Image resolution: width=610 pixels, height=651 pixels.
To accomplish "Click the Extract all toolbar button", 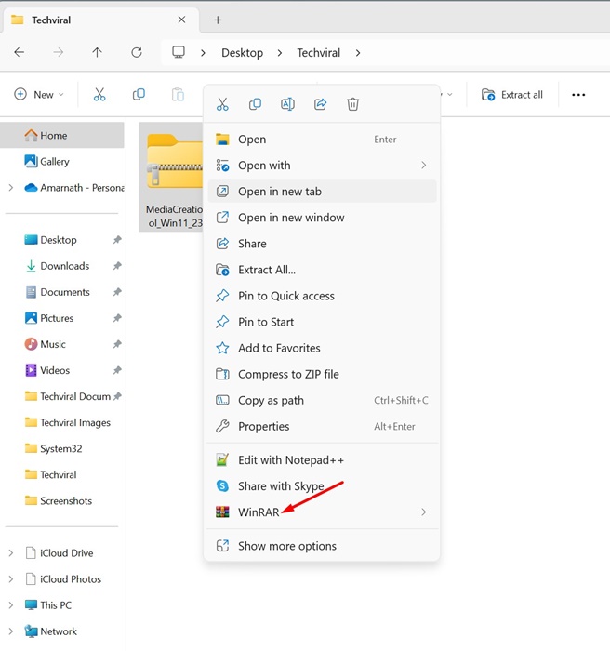I will pos(512,95).
